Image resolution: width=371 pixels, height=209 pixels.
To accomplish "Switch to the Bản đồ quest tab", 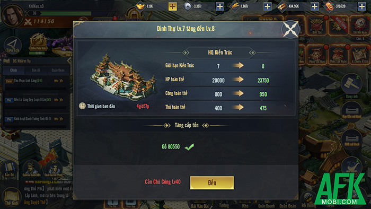I will pyautogui.click(x=36, y=71).
